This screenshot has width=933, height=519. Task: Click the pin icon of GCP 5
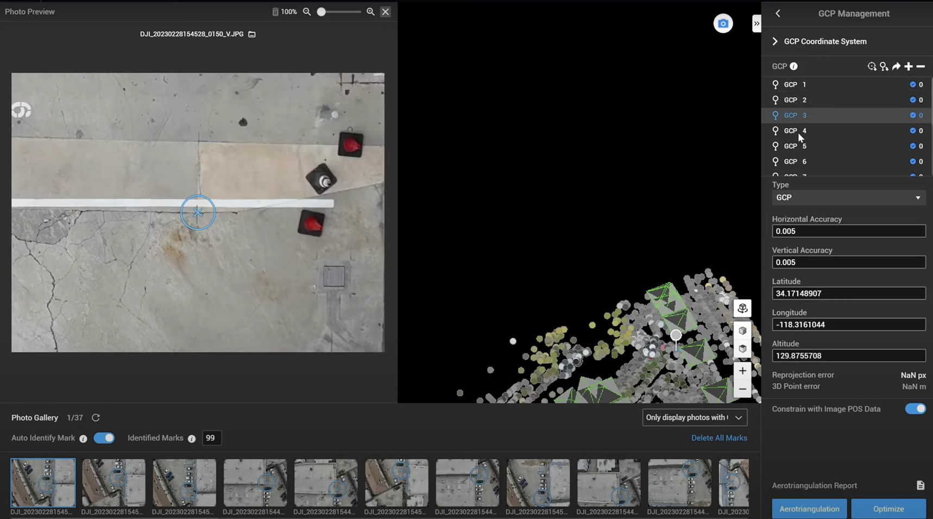pos(776,146)
